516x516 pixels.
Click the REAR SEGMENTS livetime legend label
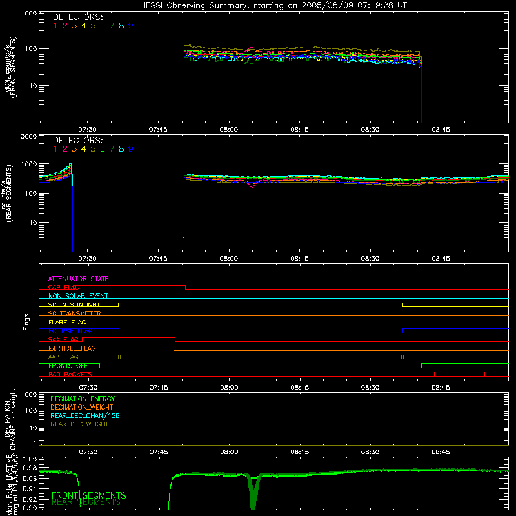click(86, 502)
